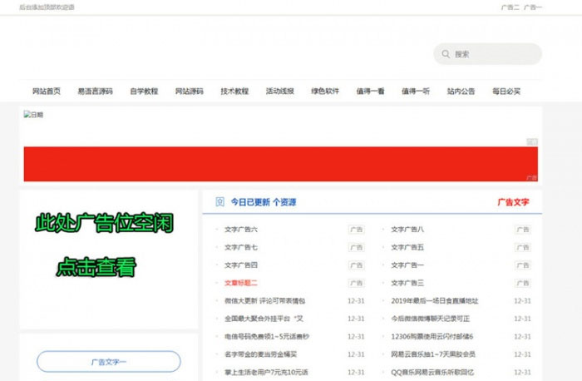Click 广告 tag beside 文字广告三
This screenshot has width=582, height=381.
pos(523,283)
